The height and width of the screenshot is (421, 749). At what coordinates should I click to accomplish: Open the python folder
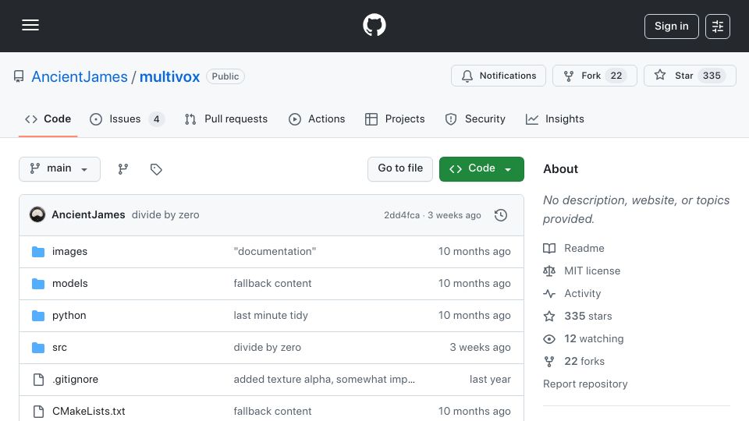(x=69, y=316)
